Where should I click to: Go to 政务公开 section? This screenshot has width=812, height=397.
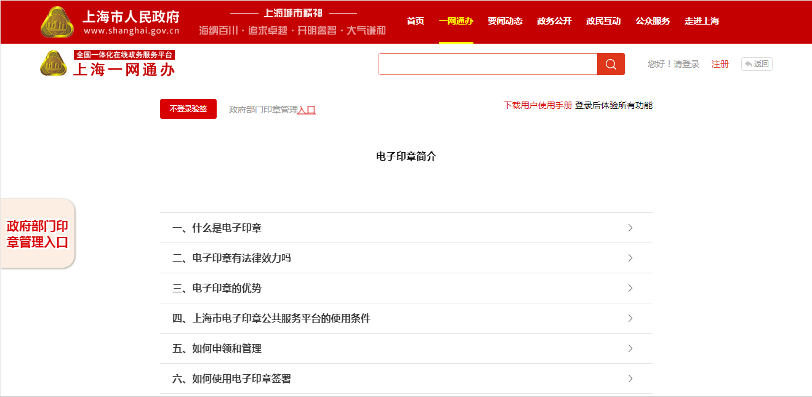554,21
